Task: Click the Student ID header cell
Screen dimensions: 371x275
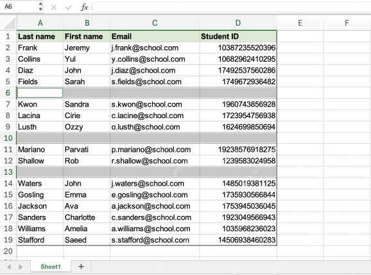Action: (238, 37)
